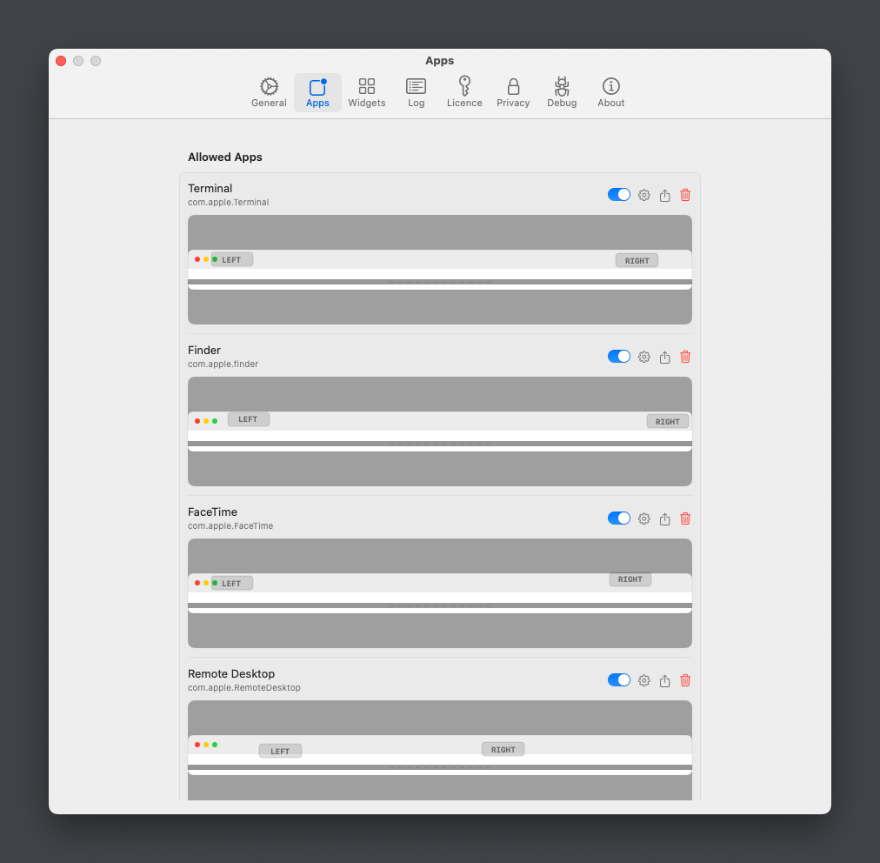Screen dimensions: 880x863
Task: Delete Finder from allowed apps
Action: [x=685, y=357]
